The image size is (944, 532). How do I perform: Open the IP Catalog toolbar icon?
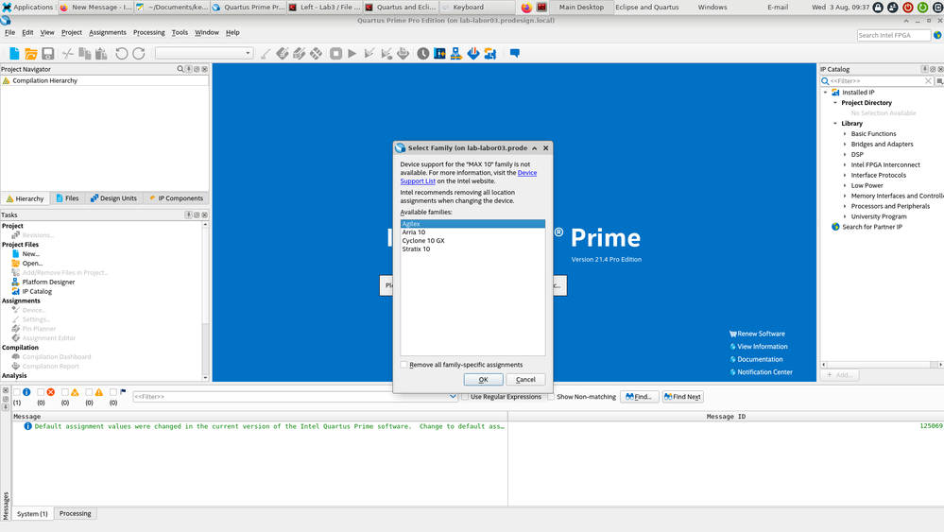pos(490,54)
